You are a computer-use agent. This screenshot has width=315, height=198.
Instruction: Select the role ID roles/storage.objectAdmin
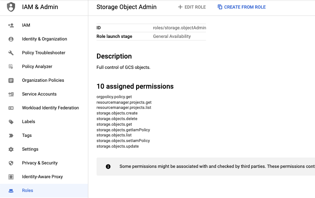pos(179,28)
